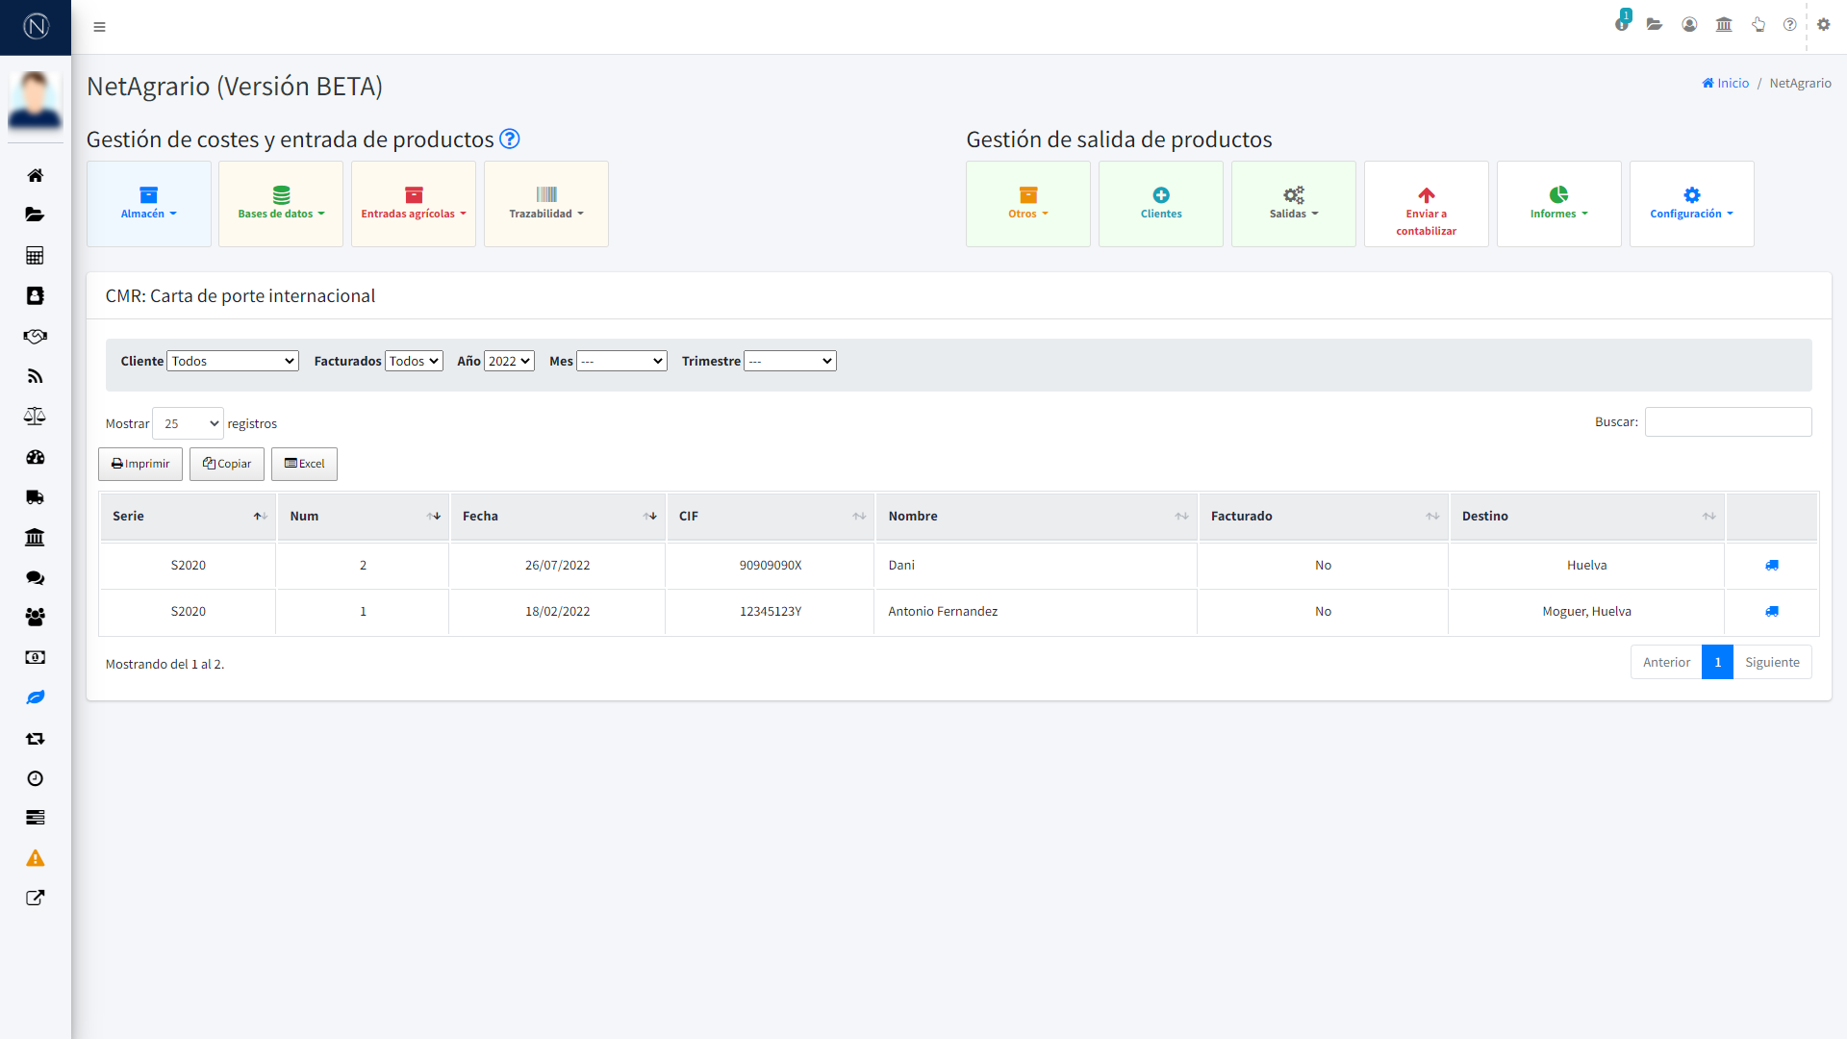Screen dimensions: 1847x1039
Task: Open the scales balance sidebar icon
Action: coord(36,417)
